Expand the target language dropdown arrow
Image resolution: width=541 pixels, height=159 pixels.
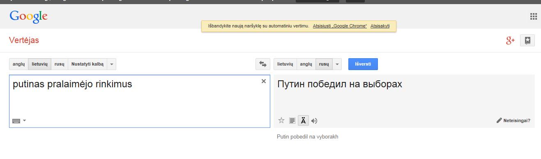(x=337, y=64)
